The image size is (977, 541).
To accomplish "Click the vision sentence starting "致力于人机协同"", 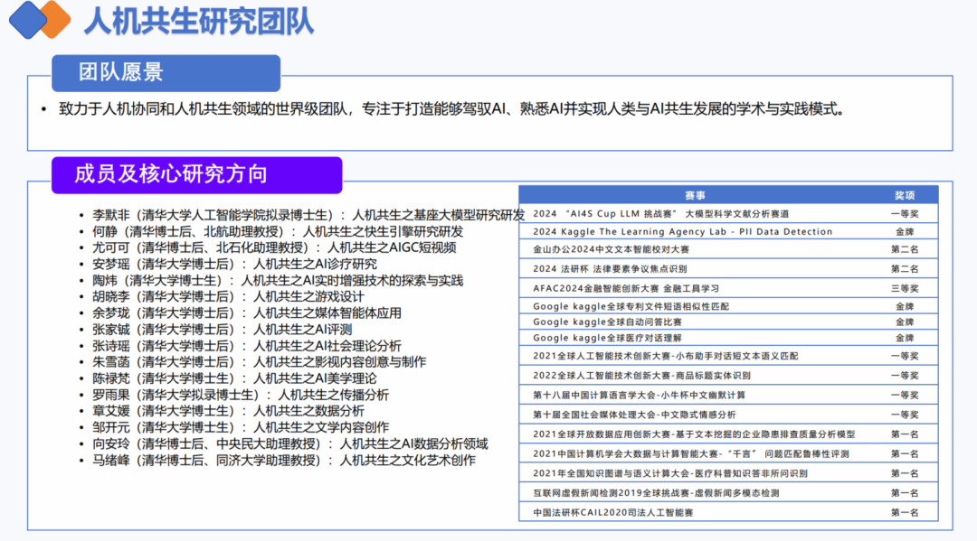I will tap(452, 109).
